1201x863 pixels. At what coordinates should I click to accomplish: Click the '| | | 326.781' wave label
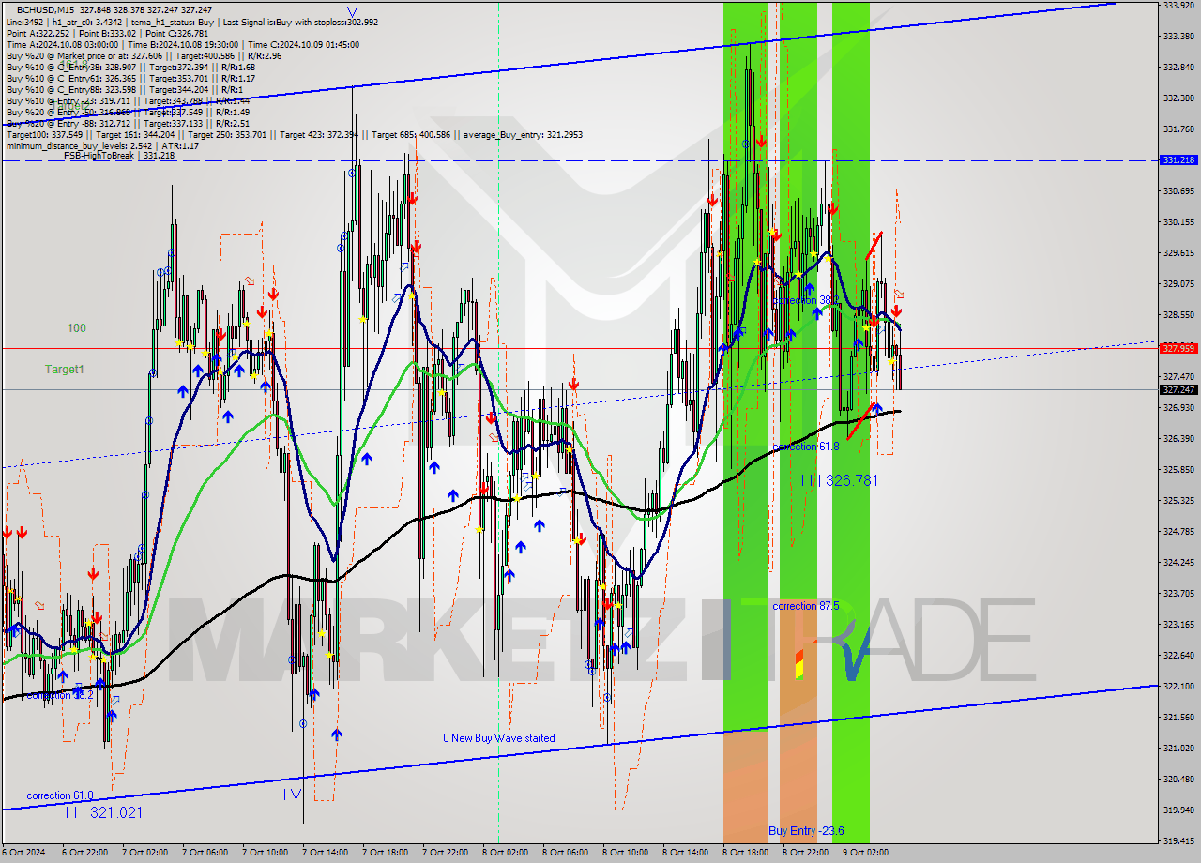click(x=840, y=480)
